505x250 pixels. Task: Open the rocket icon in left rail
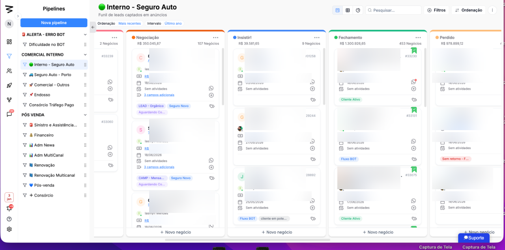pos(9,85)
